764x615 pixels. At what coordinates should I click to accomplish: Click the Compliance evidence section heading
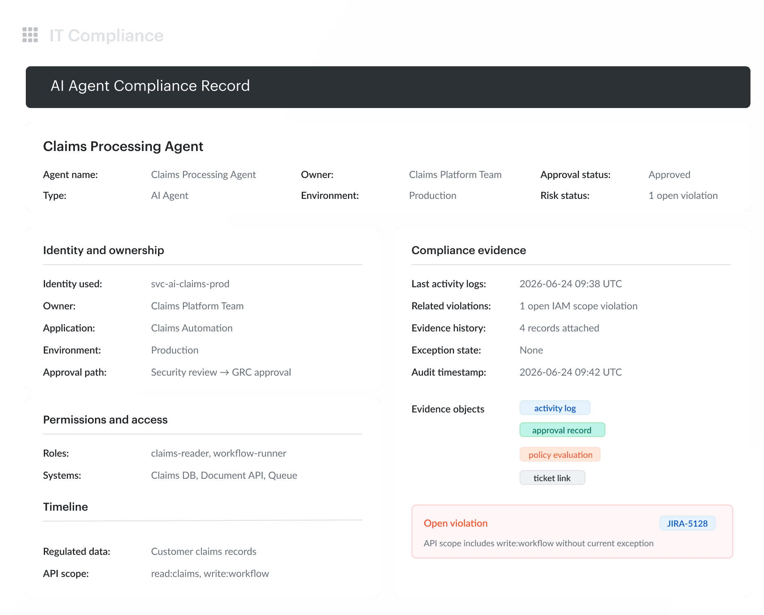[x=469, y=250]
